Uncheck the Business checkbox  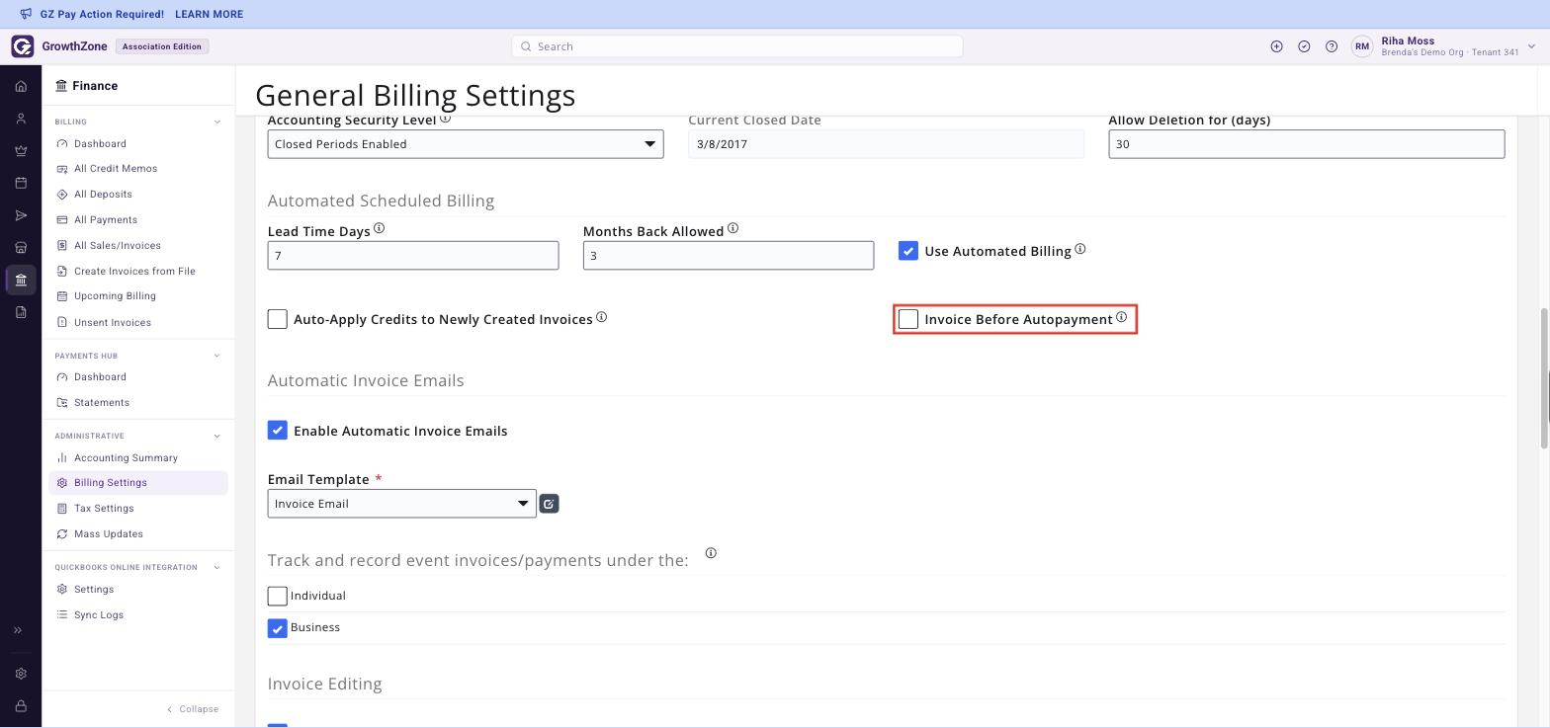pyautogui.click(x=278, y=628)
